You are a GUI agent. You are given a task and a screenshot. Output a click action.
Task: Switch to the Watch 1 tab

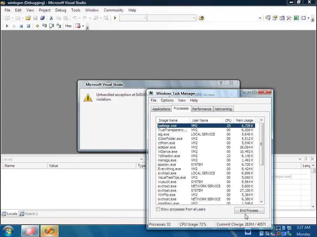pos(29,214)
